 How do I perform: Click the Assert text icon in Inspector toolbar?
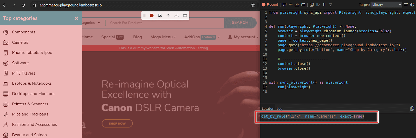click(297, 5)
